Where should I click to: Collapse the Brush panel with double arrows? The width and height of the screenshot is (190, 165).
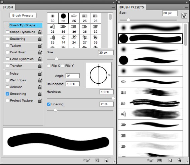pyautogui.click(x=114, y=2)
